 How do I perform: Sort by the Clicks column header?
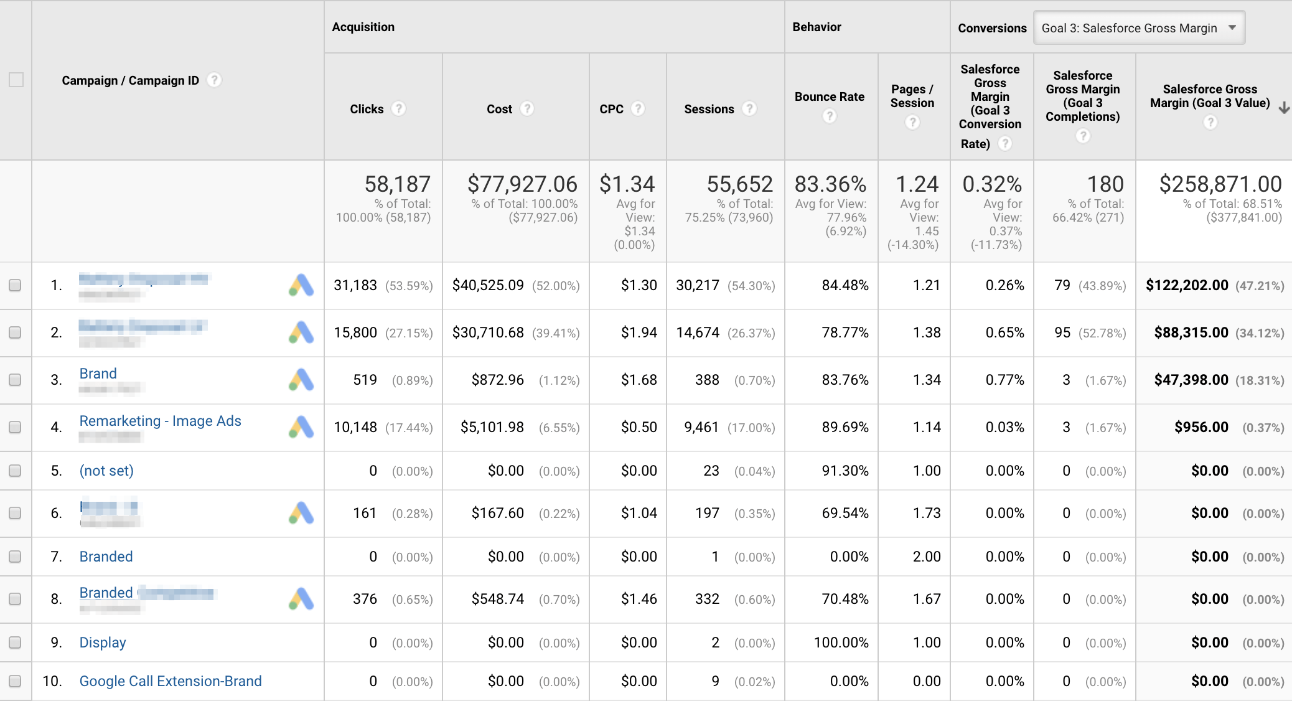(x=367, y=109)
